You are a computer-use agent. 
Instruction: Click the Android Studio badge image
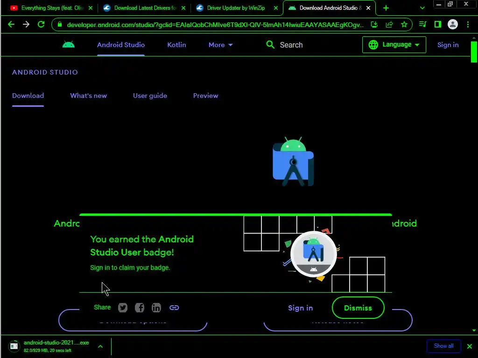coord(314,254)
